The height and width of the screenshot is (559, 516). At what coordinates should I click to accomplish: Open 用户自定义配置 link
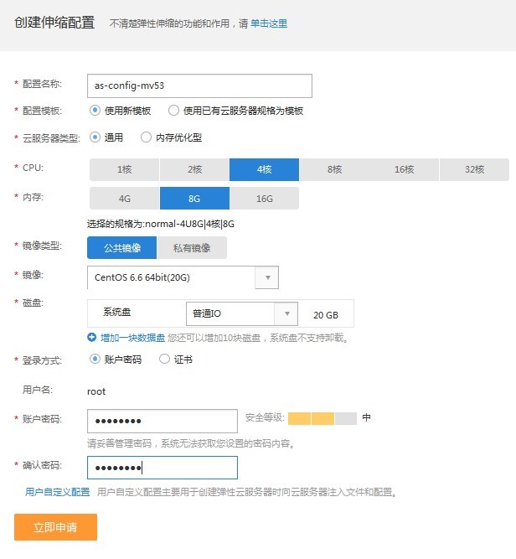57,492
